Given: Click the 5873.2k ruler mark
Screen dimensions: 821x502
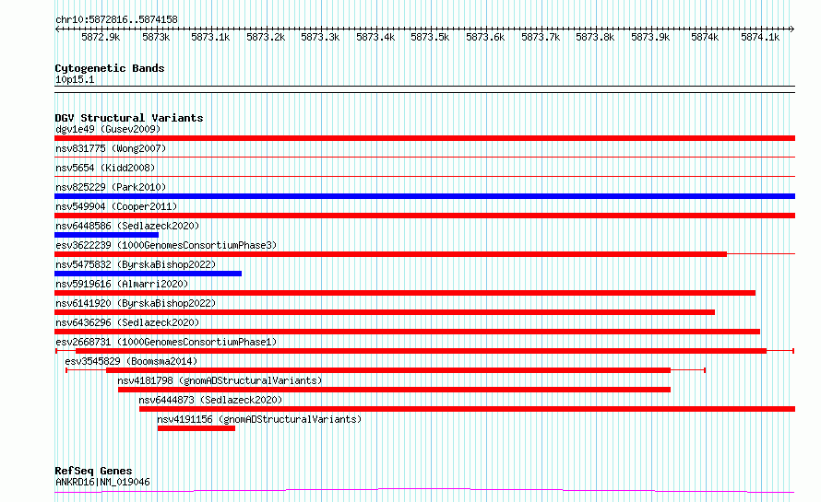Looking at the screenshot, I should (x=266, y=37).
